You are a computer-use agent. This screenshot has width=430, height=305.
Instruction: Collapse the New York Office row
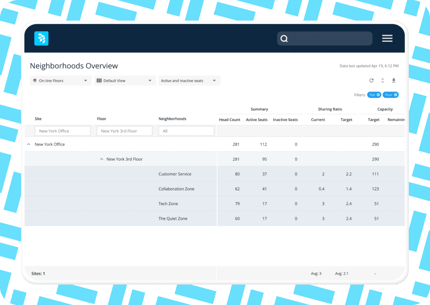pos(29,144)
